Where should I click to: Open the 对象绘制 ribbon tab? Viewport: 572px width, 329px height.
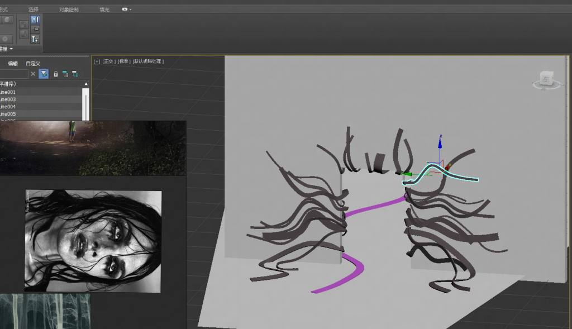[x=69, y=9]
